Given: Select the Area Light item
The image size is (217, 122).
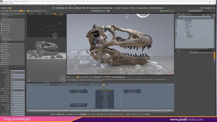Looking at the screenshot, I should click(x=188, y=34).
